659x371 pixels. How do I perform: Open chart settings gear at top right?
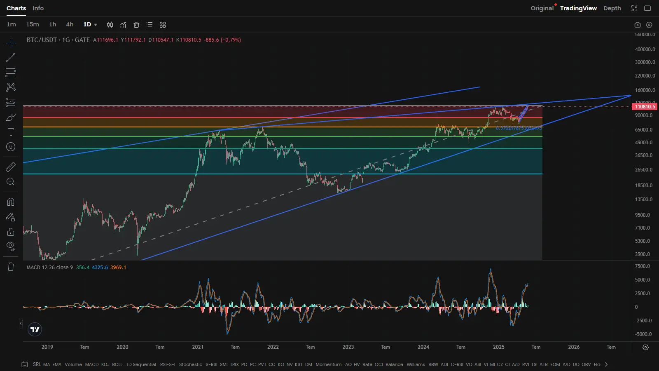(x=650, y=25)
